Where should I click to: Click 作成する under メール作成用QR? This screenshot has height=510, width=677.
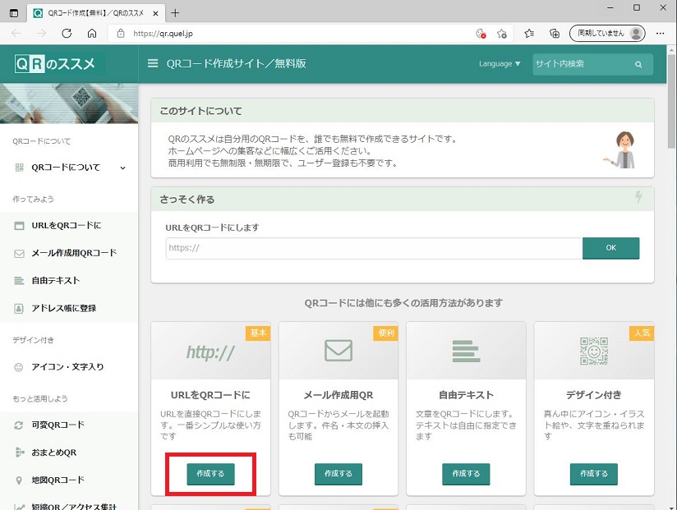coord(338,474)
